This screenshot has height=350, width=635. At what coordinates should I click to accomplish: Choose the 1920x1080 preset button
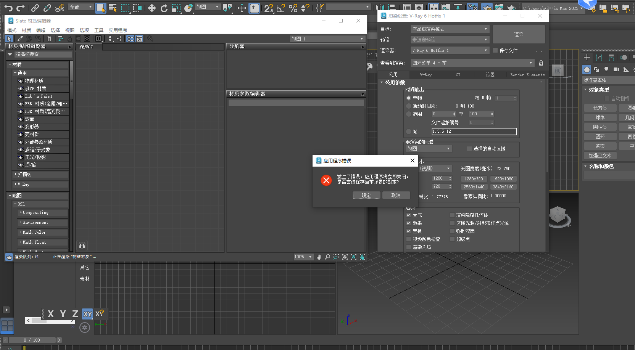(503, 179)
